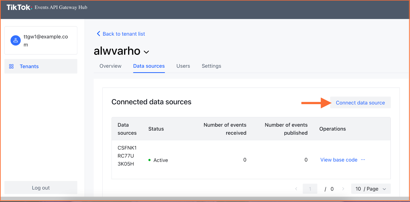The height and width of the screenshot is (202, 410).
Task: Select Tenants in the sidebar
Action: coord(41,66)
